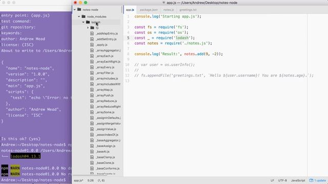This screenshot has height=184, width=328.
Task: Click "author: Andrew Mead" line in terminal
Action: [x=23, y=39]
